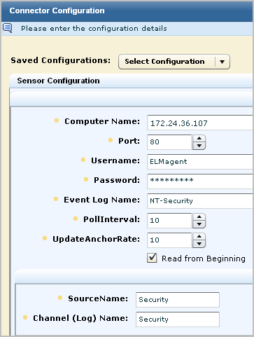Click inside the PollInterval value field
Screen dimensions: 254x337
169,221
